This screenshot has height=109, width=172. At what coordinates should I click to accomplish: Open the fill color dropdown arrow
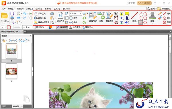(54, 27)
